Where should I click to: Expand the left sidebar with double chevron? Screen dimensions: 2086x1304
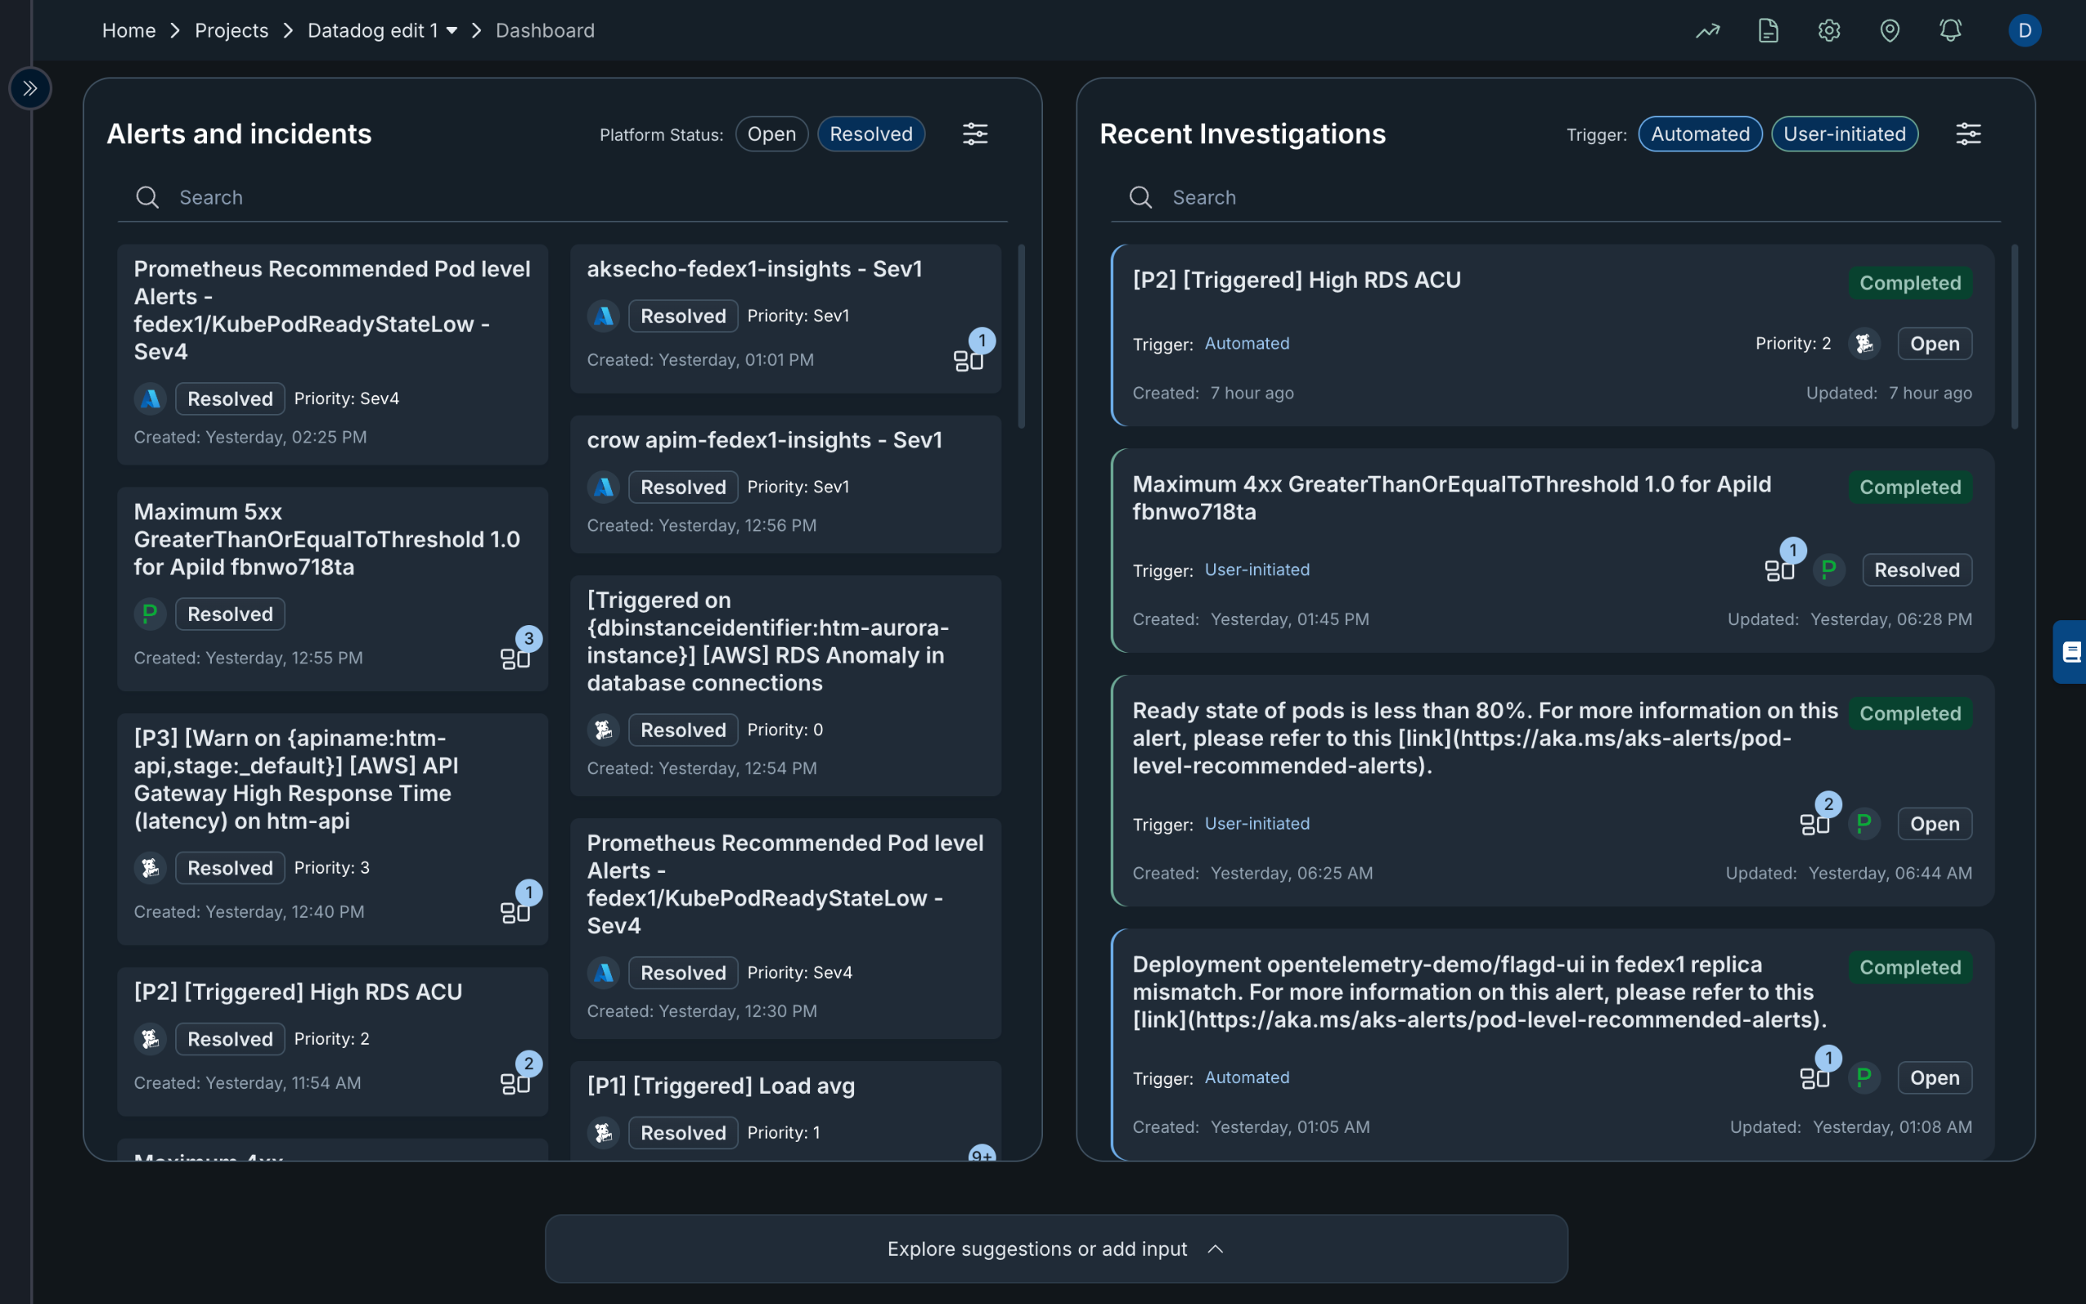[30, 88]
